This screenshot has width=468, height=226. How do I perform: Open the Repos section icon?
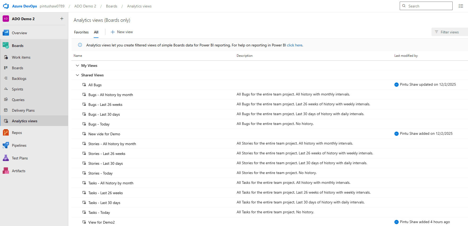[6, 133]
